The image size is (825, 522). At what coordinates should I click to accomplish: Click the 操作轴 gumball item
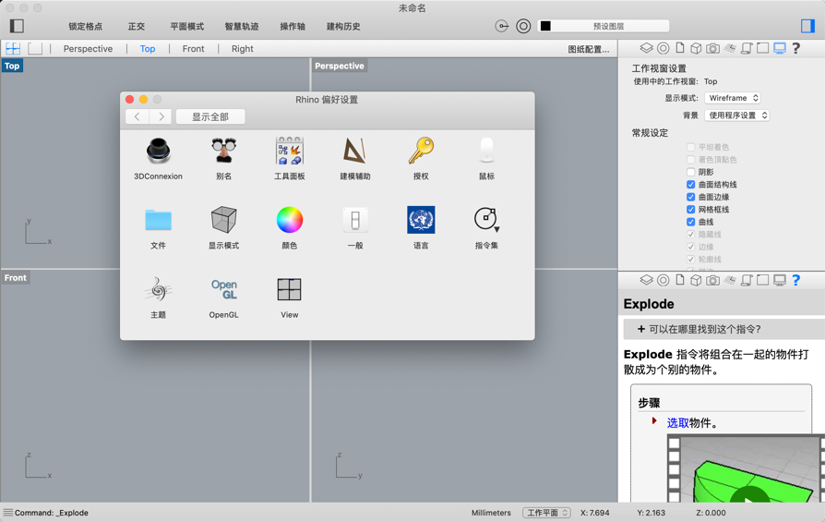[293, 27]
